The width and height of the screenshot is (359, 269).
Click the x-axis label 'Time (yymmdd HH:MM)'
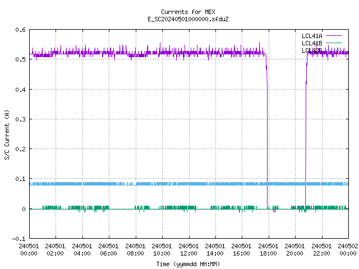[x=188, y=264]
